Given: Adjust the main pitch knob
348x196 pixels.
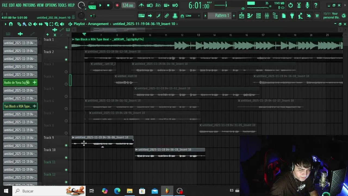Looking at the screenshot, I should coord(81,16).
